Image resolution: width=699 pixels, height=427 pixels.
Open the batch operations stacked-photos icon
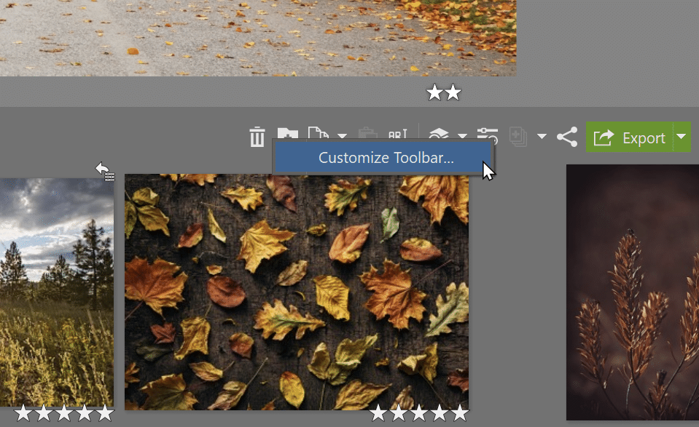pyautogui.click(x=518, y=136)
